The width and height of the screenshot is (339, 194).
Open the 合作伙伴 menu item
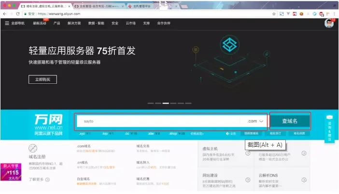(x=164, y=23)
